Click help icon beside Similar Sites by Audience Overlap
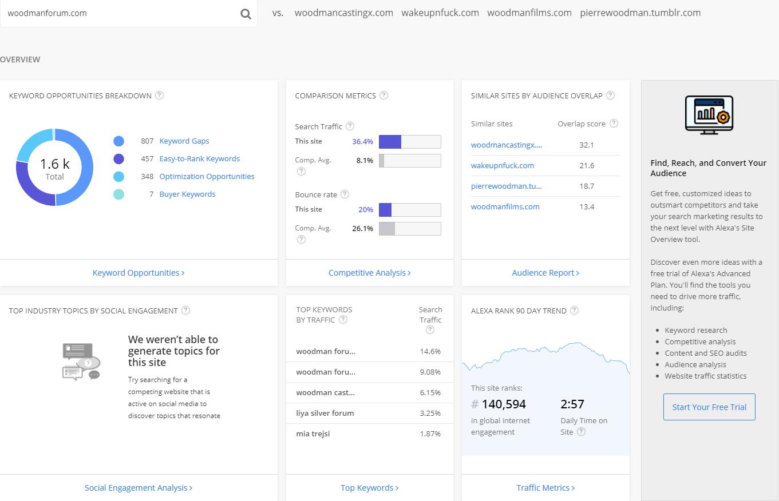Screen dimensions: 779x501 (x=611, y=96)
